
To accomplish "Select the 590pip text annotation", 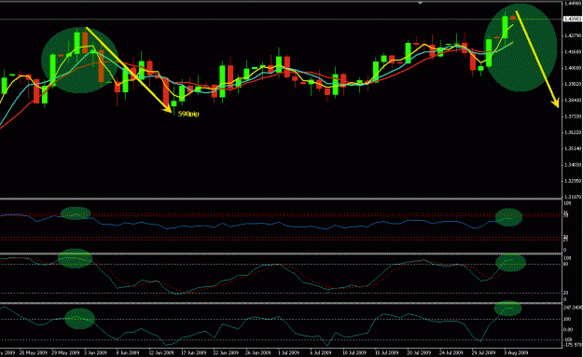I will click(188, 114).
